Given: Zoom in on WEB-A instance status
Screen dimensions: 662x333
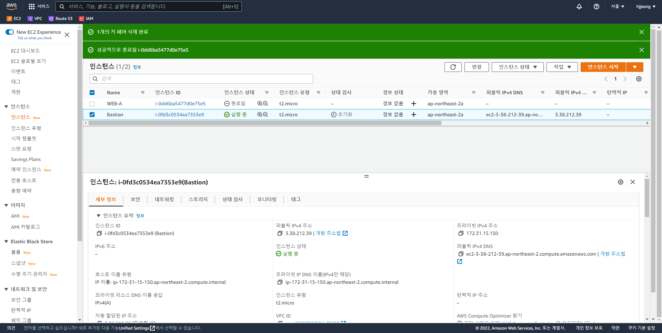Looking at the screenshot, I should [260, 104].
